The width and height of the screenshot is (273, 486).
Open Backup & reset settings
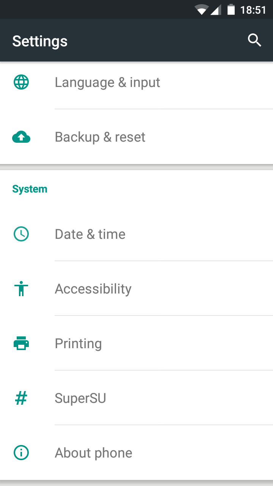100,137
